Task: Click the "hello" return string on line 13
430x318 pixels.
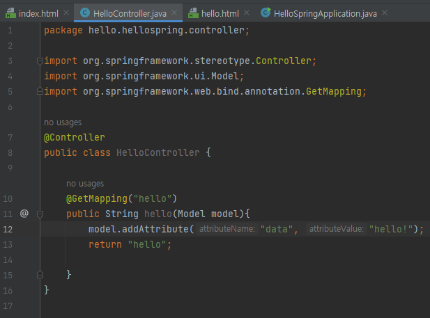Action: click(147, 244)
